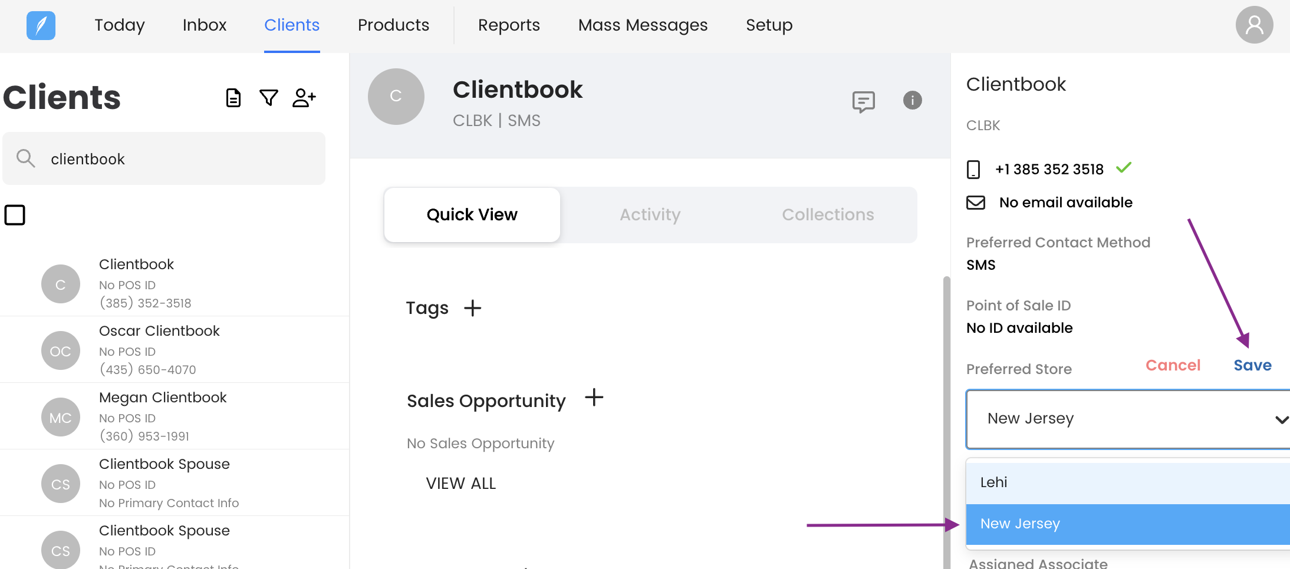The image size is (1290, 569).
Task: Click the Clientbook feather logo icon
Action: point(41,25)
